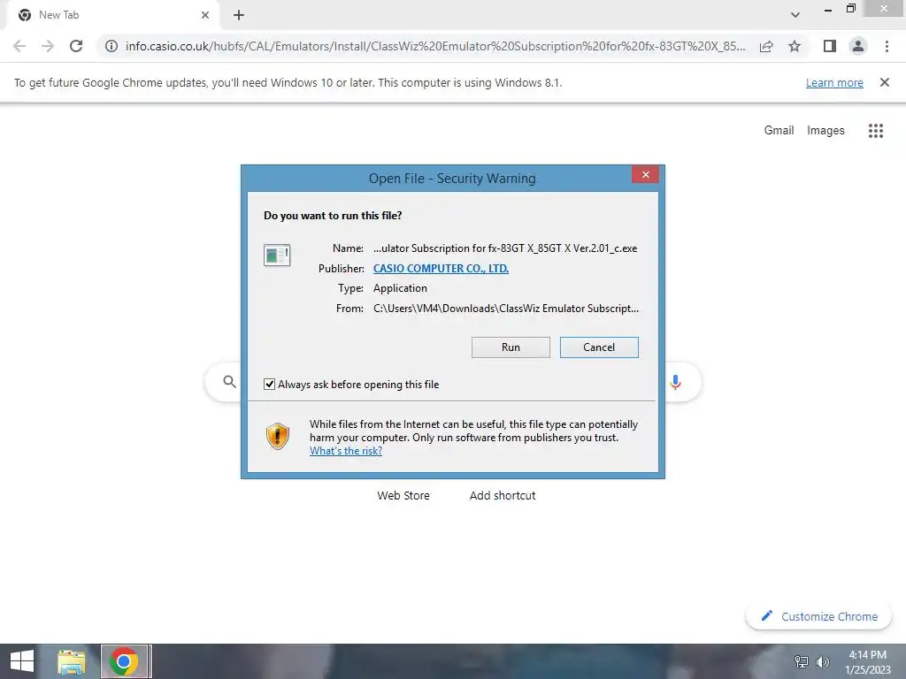The height and width of the screenshot is (679, 906).
Task: Open network icon in system tray
Action: pos(802,661)
